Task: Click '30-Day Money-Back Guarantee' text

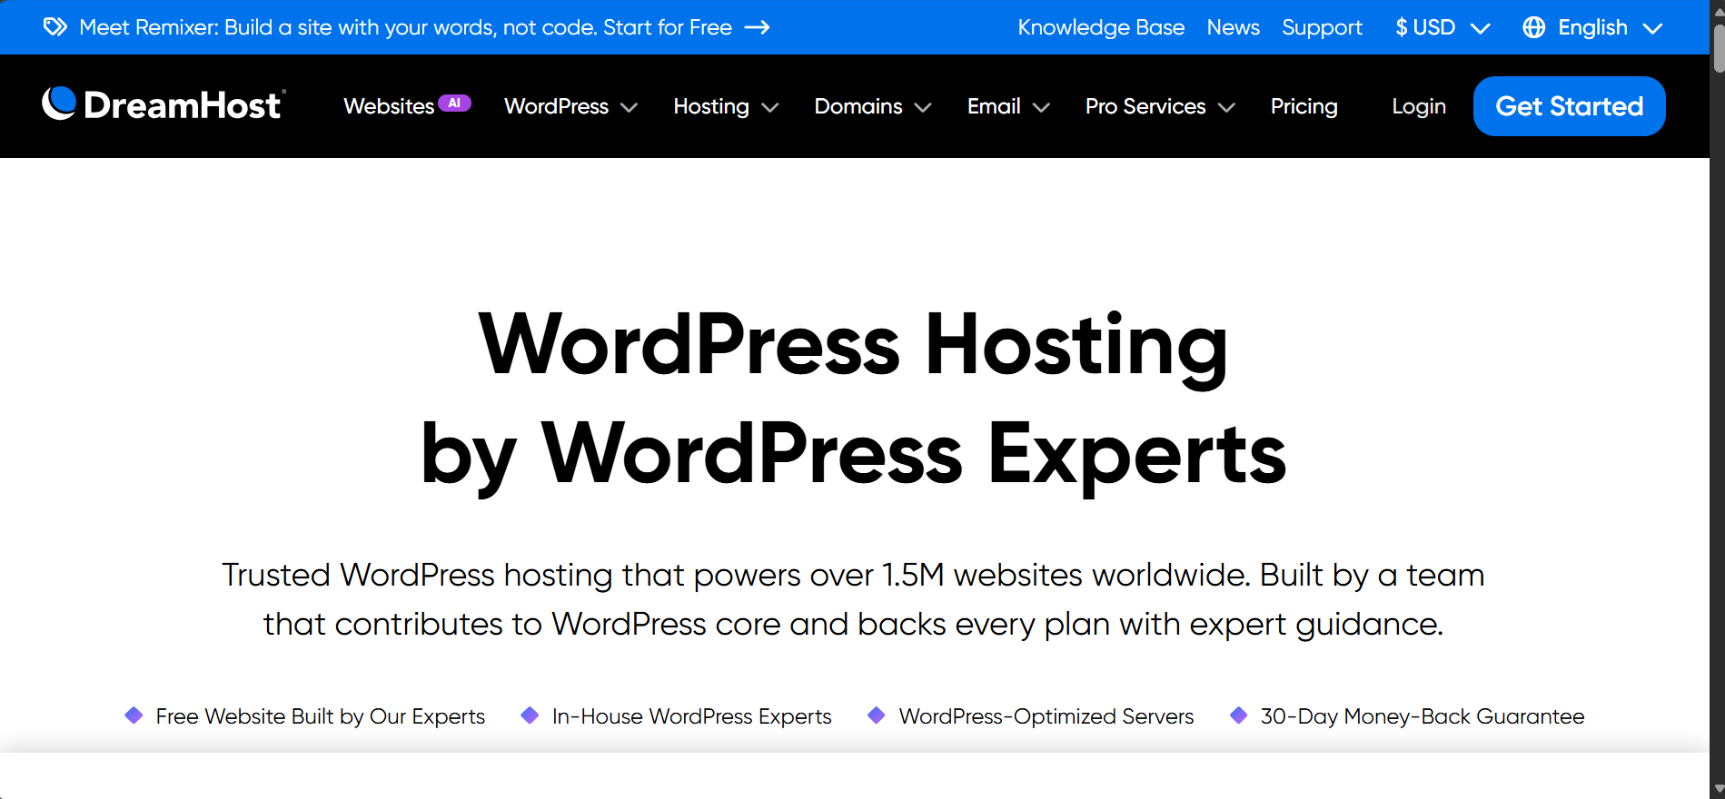Action: tap(1422, 716)
